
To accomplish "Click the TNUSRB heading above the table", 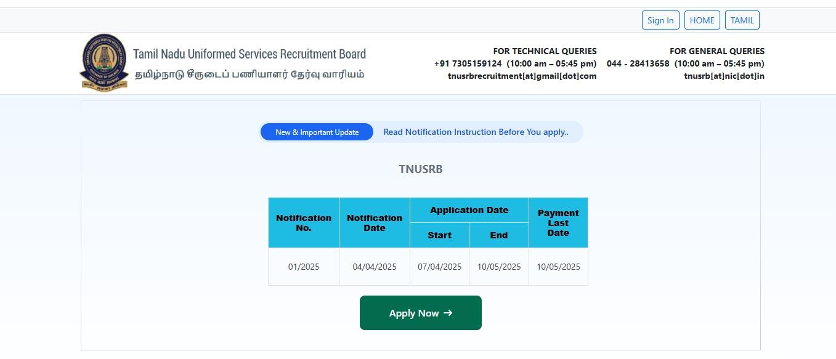I will pos(421,169).
